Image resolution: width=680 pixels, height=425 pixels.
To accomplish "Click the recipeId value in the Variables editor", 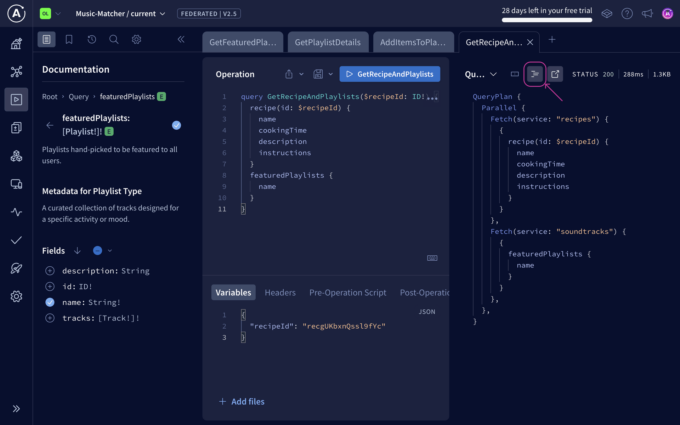I will [x=344, y=326].
